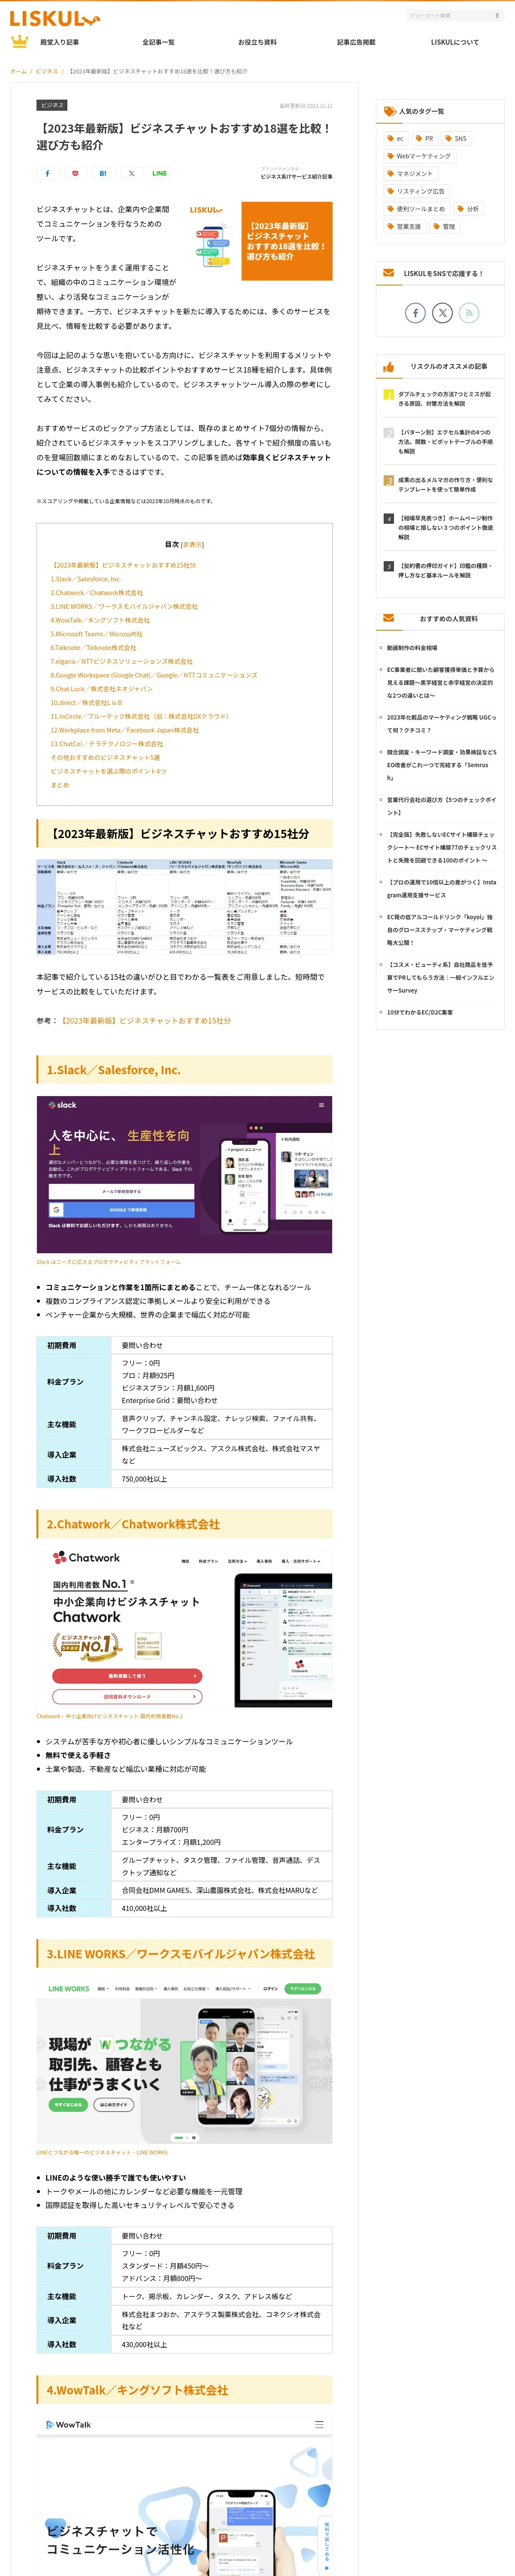Jump to 1.Slack／Salesforce, Inc. in contents
Screen dimensions: 515x2576
coord(86,579)
